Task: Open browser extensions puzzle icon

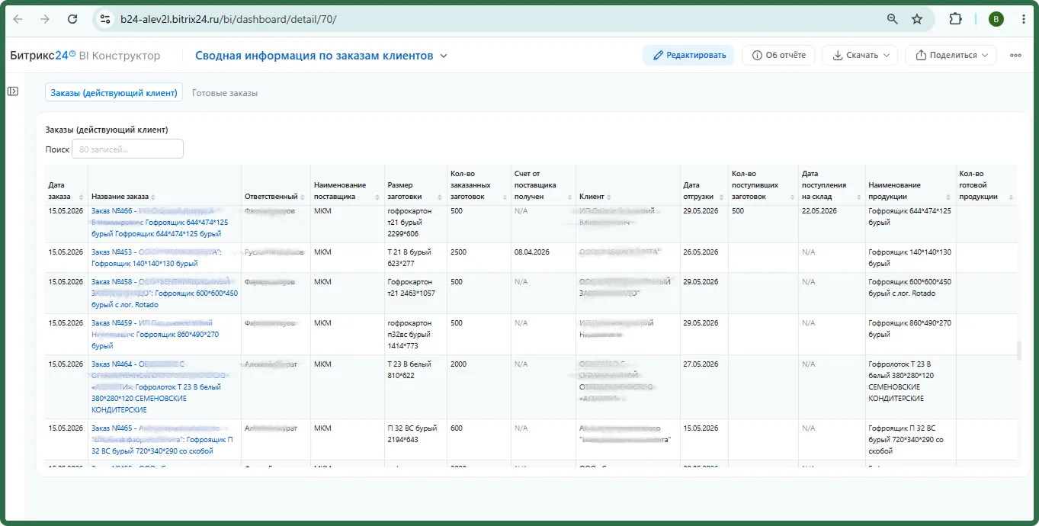Action: point(955,19)
